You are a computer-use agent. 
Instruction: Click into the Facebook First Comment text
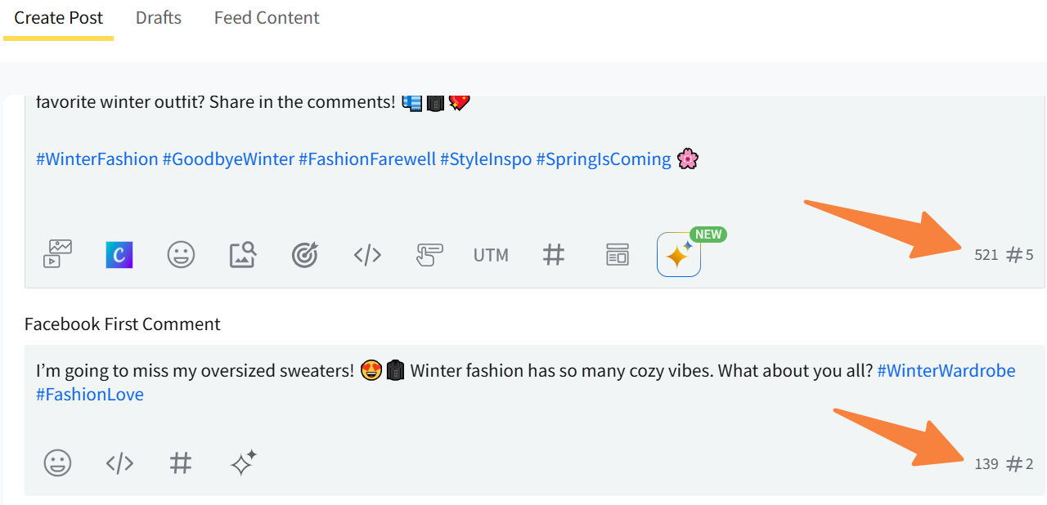click(491, 382)
